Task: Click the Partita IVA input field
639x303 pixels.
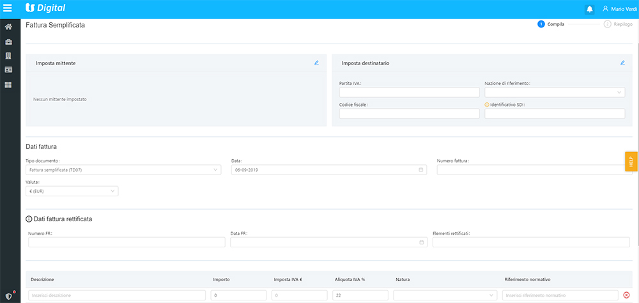Action: coord(409,93)
